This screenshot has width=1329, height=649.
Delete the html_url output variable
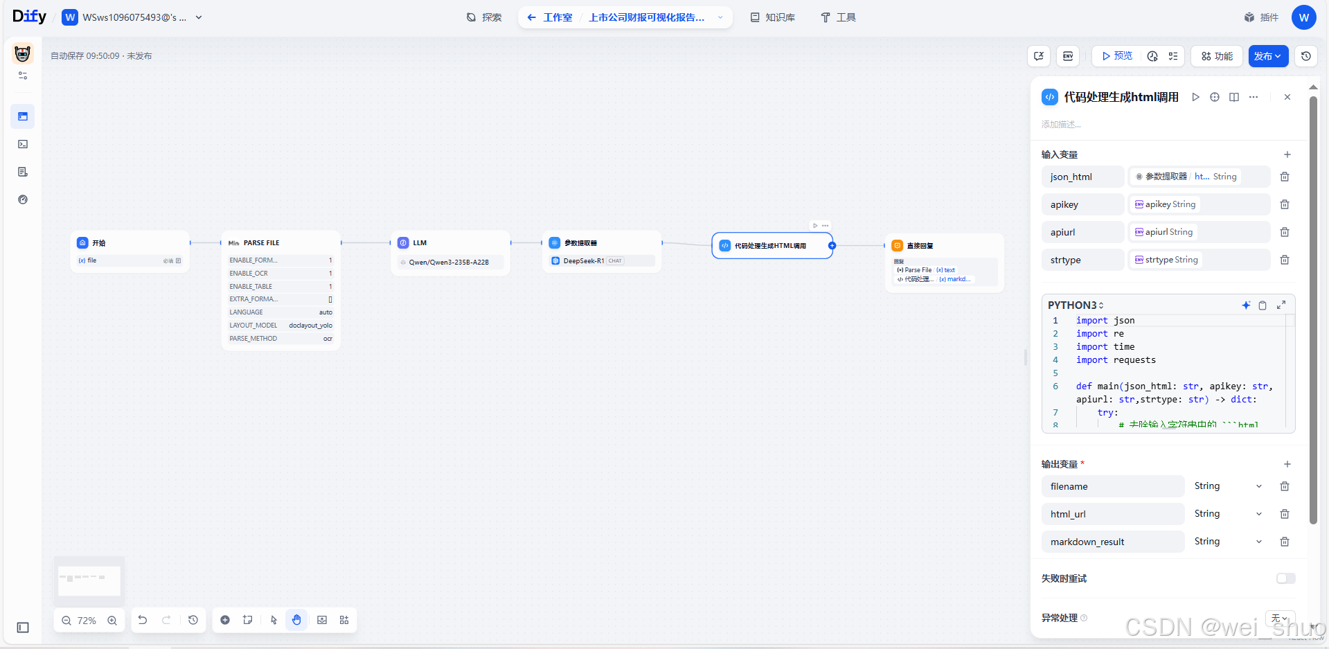(1285, 514)
